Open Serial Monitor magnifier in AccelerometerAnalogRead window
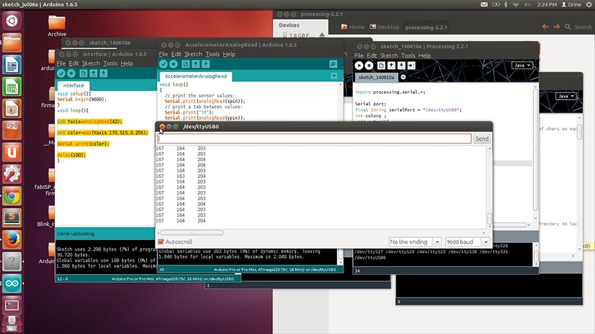The width and height of the screenshot is (595, 334). coord(333,64)
